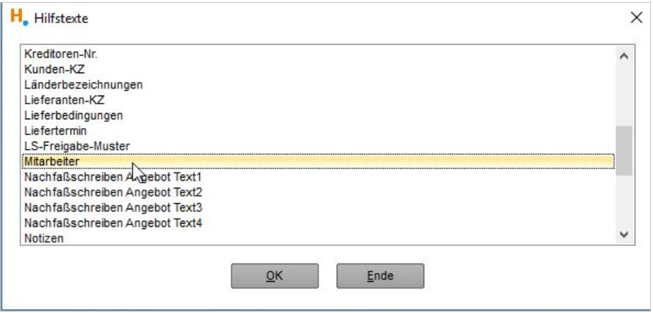653x313 pixels.
Task: Pick Nachfaßschreiben Angebot Text4
Action: tap(318, 223)
